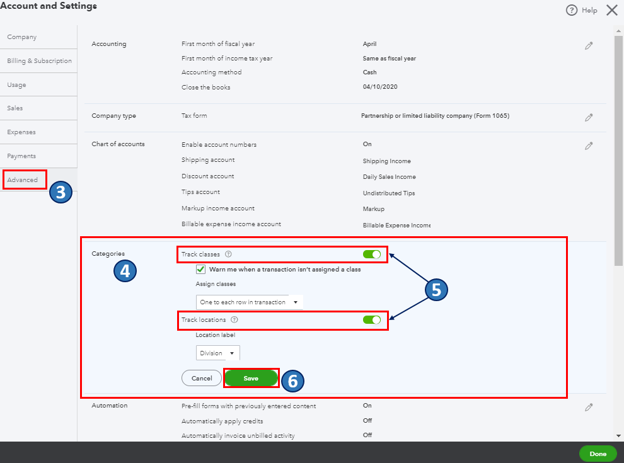Save the Categories settings
This screenshot has width=624, height=463.
coord(251,379)
